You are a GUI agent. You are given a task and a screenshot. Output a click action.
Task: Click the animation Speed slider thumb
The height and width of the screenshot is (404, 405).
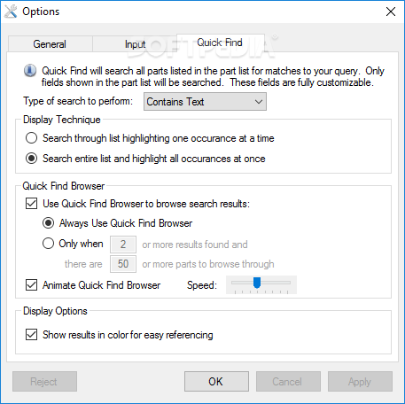coord(257,283)
